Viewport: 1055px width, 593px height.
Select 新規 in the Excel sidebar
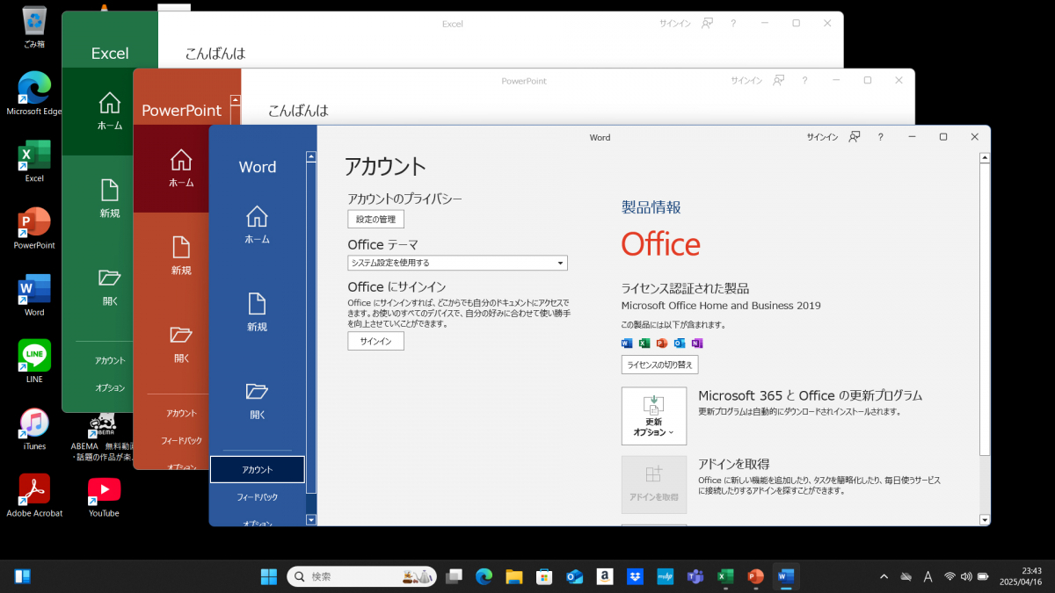click(109, 199)
